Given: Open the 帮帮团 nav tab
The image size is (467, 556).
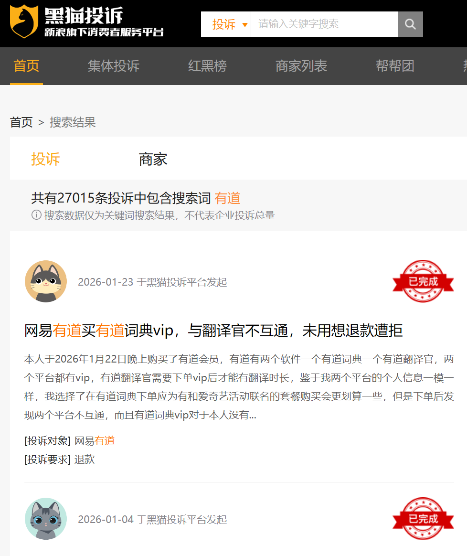Looking at the screenshot, I should tap(395, 66).
